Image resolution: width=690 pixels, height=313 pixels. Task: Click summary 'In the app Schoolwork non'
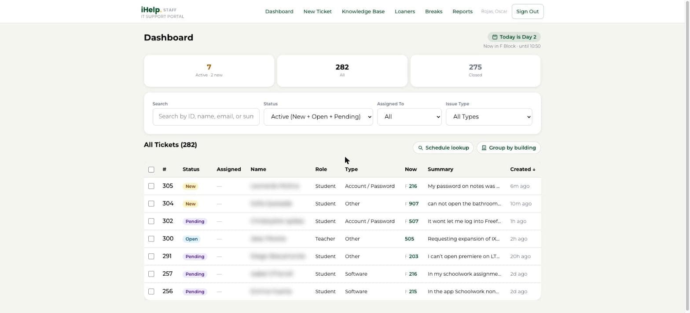(463, 291)
